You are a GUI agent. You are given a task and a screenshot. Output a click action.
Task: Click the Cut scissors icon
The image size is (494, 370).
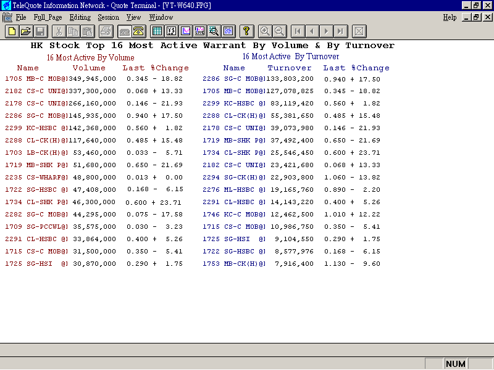pos(59,31)
